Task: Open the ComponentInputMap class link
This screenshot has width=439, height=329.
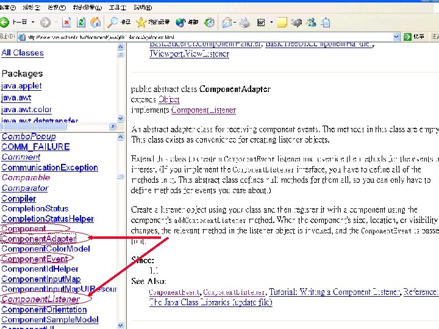Action: tap(41, 279)
